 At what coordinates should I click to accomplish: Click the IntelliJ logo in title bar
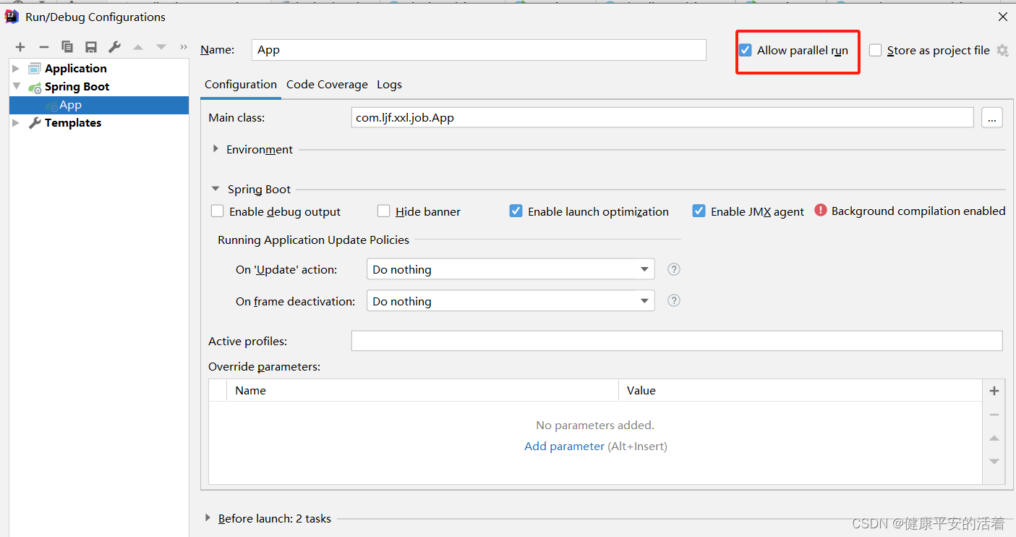12,17
